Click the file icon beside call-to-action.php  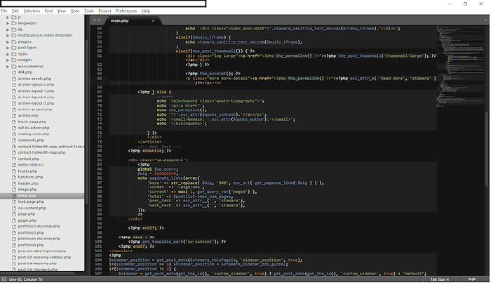14,128
